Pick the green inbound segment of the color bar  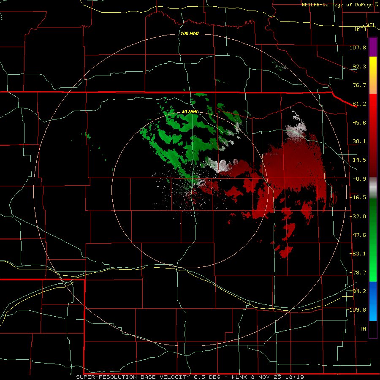(x=373, y=240)
